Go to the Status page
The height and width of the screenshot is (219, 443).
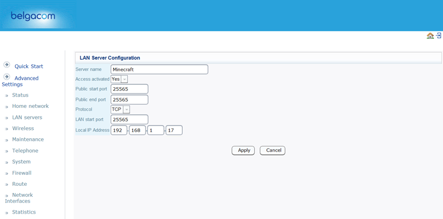click(20, 95)
